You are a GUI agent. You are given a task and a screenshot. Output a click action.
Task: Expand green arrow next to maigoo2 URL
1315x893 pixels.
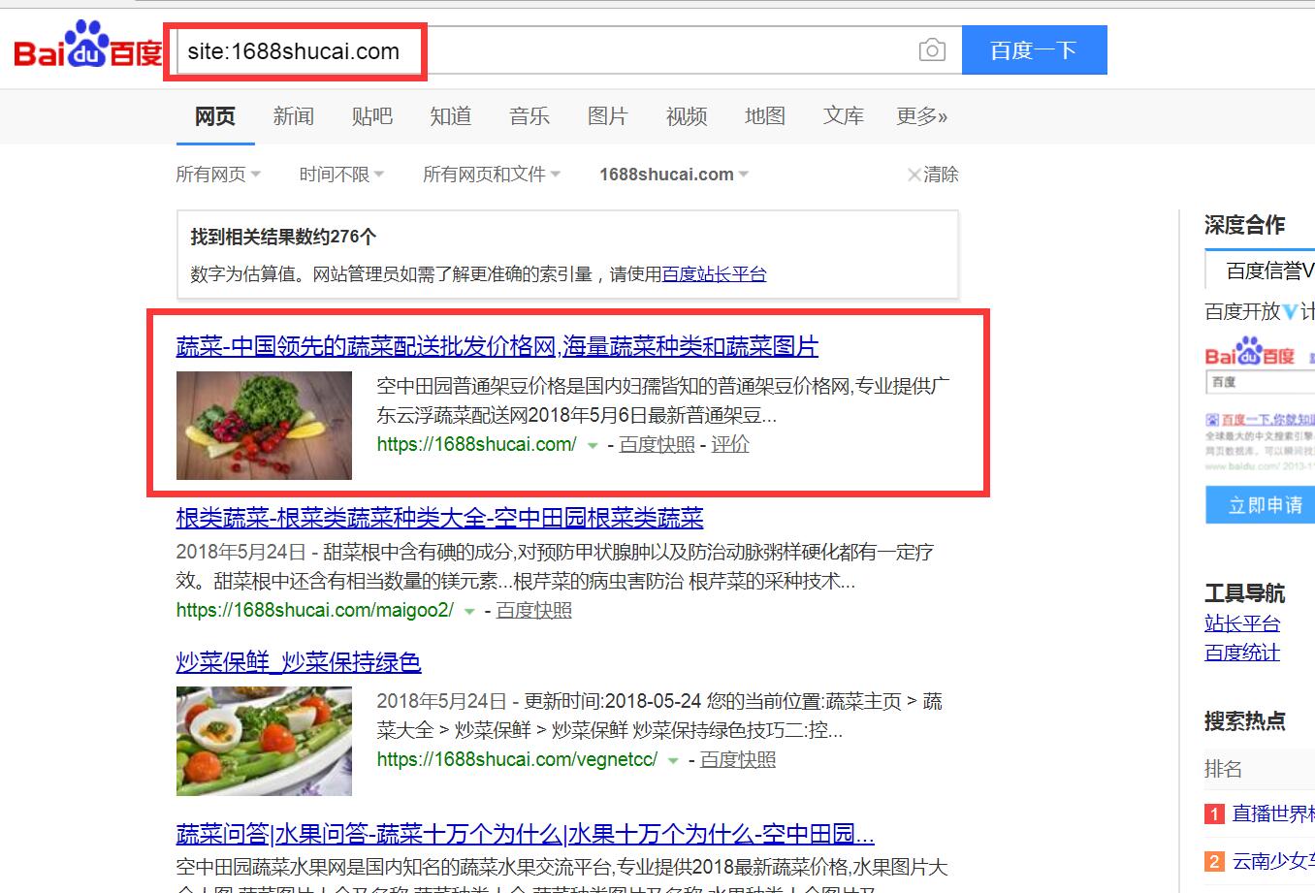469,612
